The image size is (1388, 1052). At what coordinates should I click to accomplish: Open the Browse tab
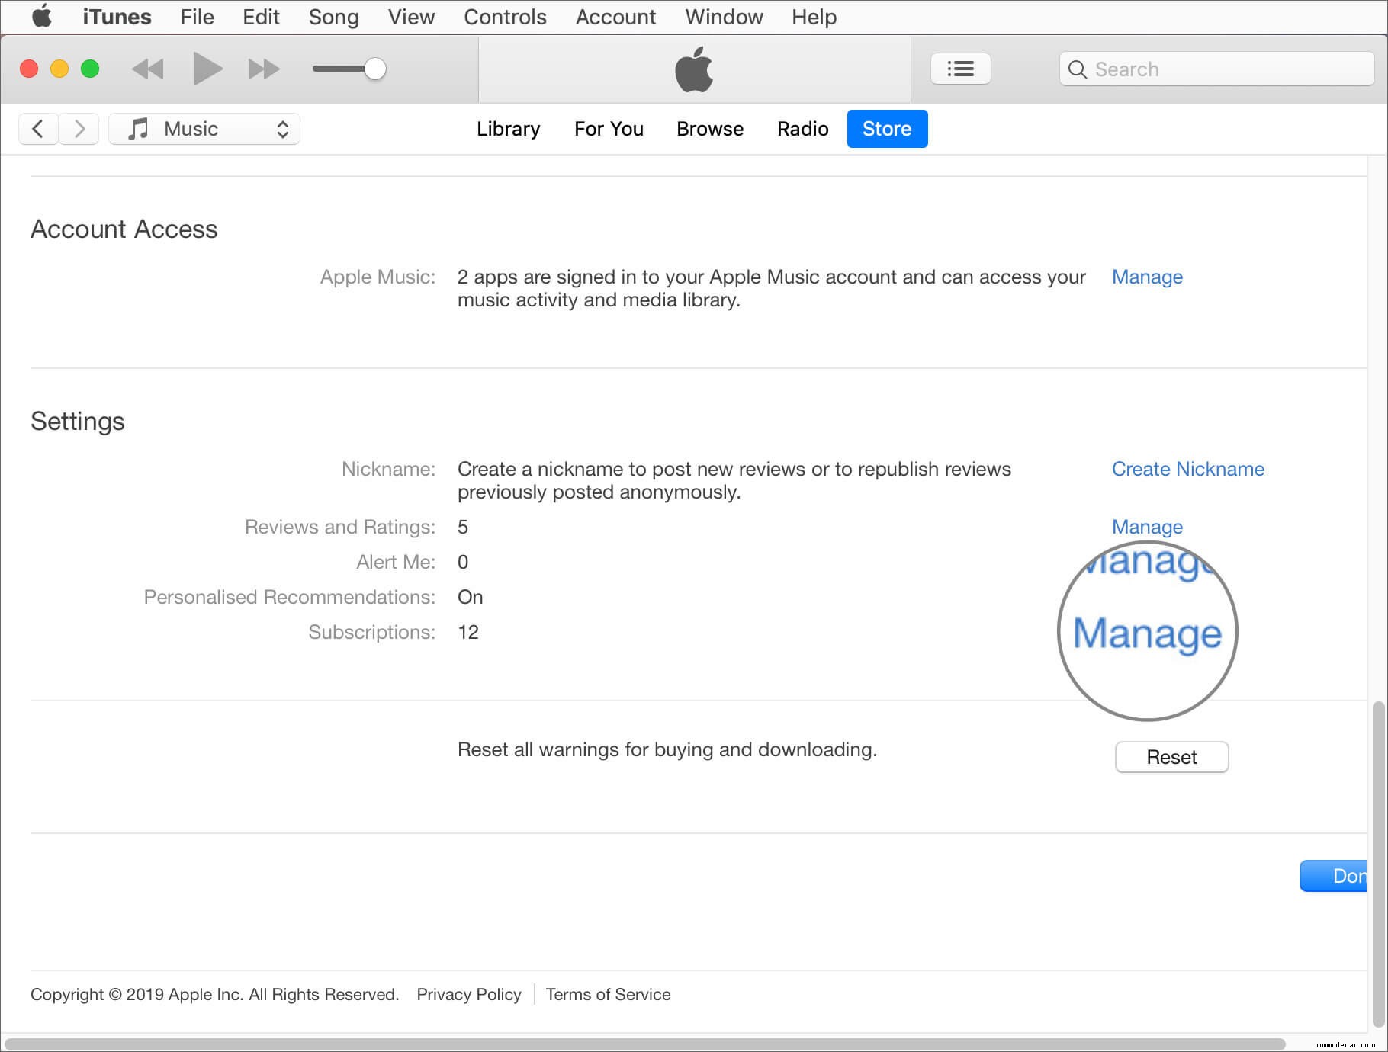pos(710,129)
